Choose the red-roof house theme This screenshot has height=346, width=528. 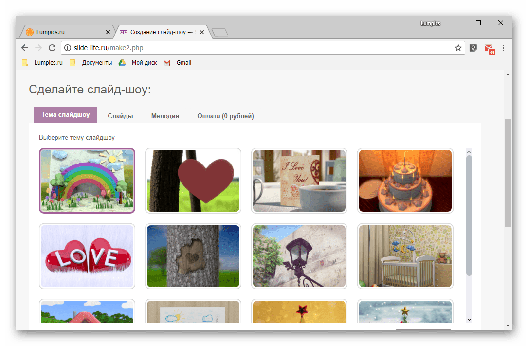tap(87, 311)
